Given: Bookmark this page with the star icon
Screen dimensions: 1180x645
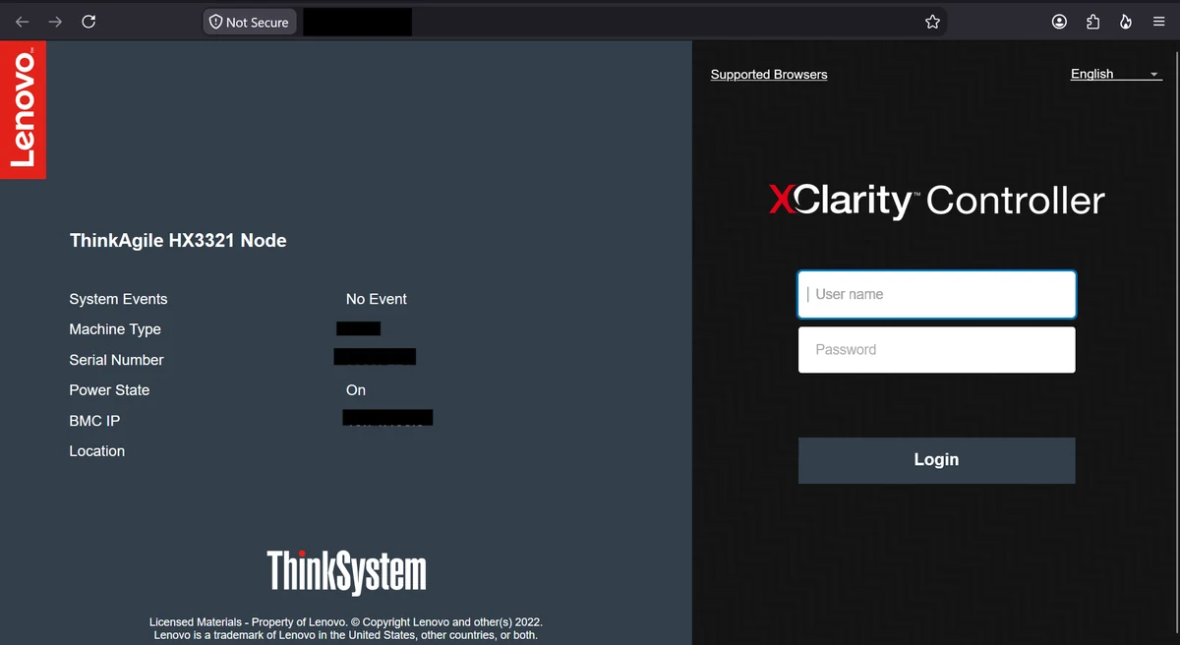Looking at the screenshot, I should coord(932,22).
